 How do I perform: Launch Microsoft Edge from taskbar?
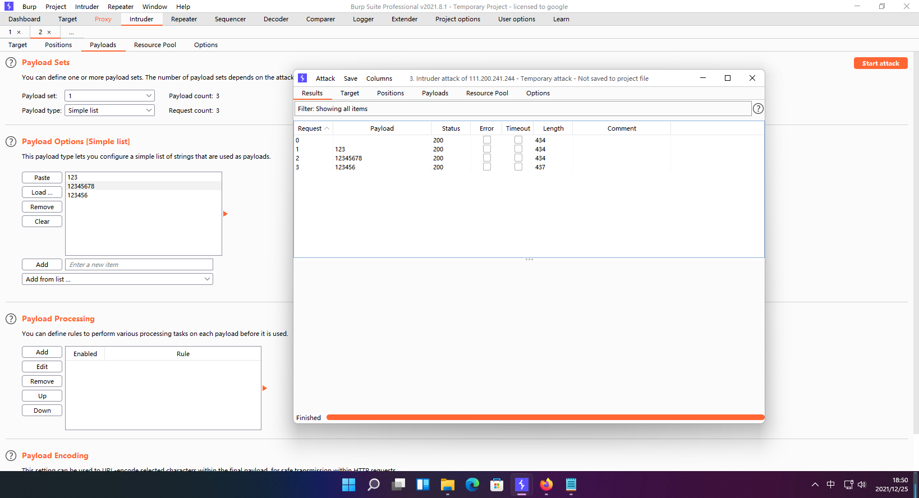[x=472, y=485]
